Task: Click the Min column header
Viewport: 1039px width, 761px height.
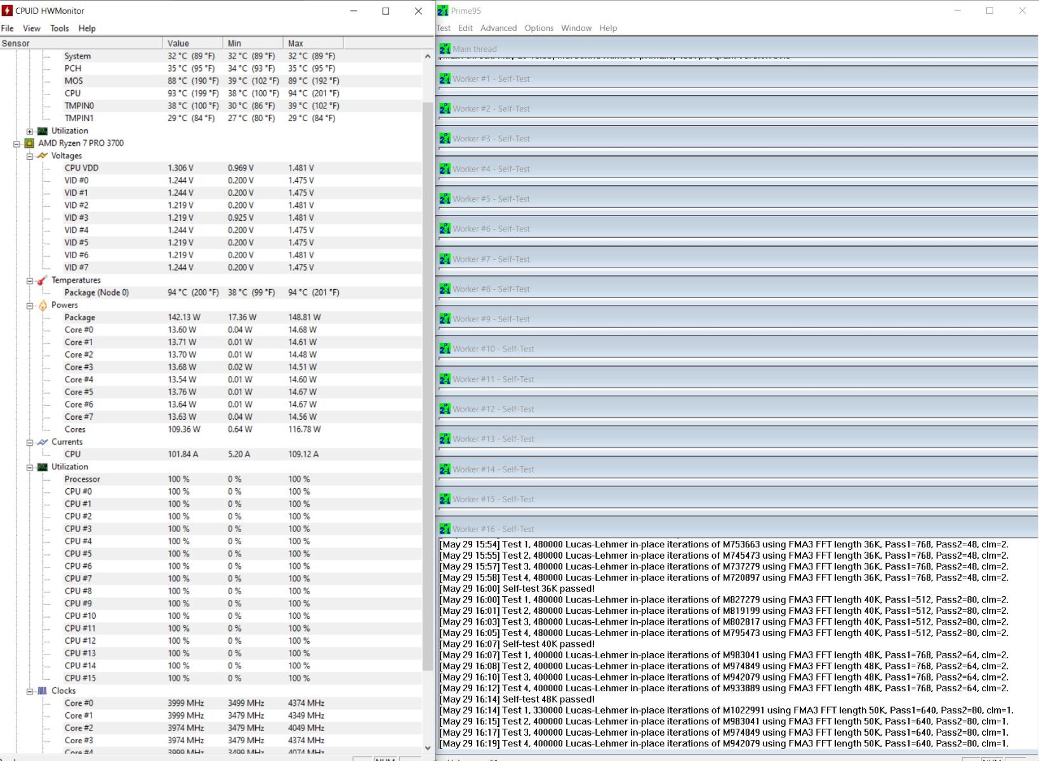Action: coord(253,43)
